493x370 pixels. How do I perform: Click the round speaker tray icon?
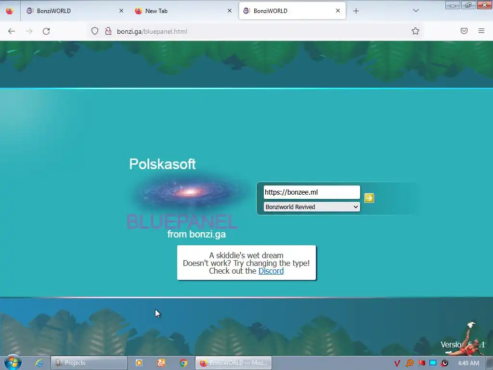[444, 363]
